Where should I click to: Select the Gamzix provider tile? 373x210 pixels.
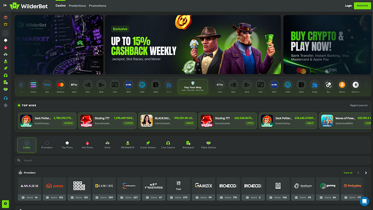tap(203, 189)
